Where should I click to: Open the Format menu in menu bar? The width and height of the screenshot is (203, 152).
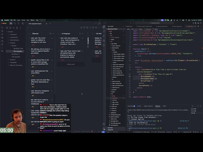tap(23, 20)
